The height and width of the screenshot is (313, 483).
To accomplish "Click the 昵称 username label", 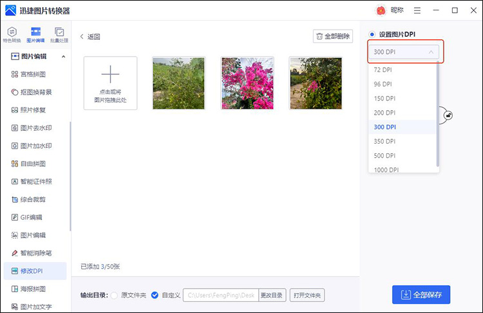I will point(397,10).
